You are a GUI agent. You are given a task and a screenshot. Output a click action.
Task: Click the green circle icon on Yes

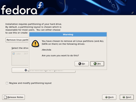(x=95, y=64)
